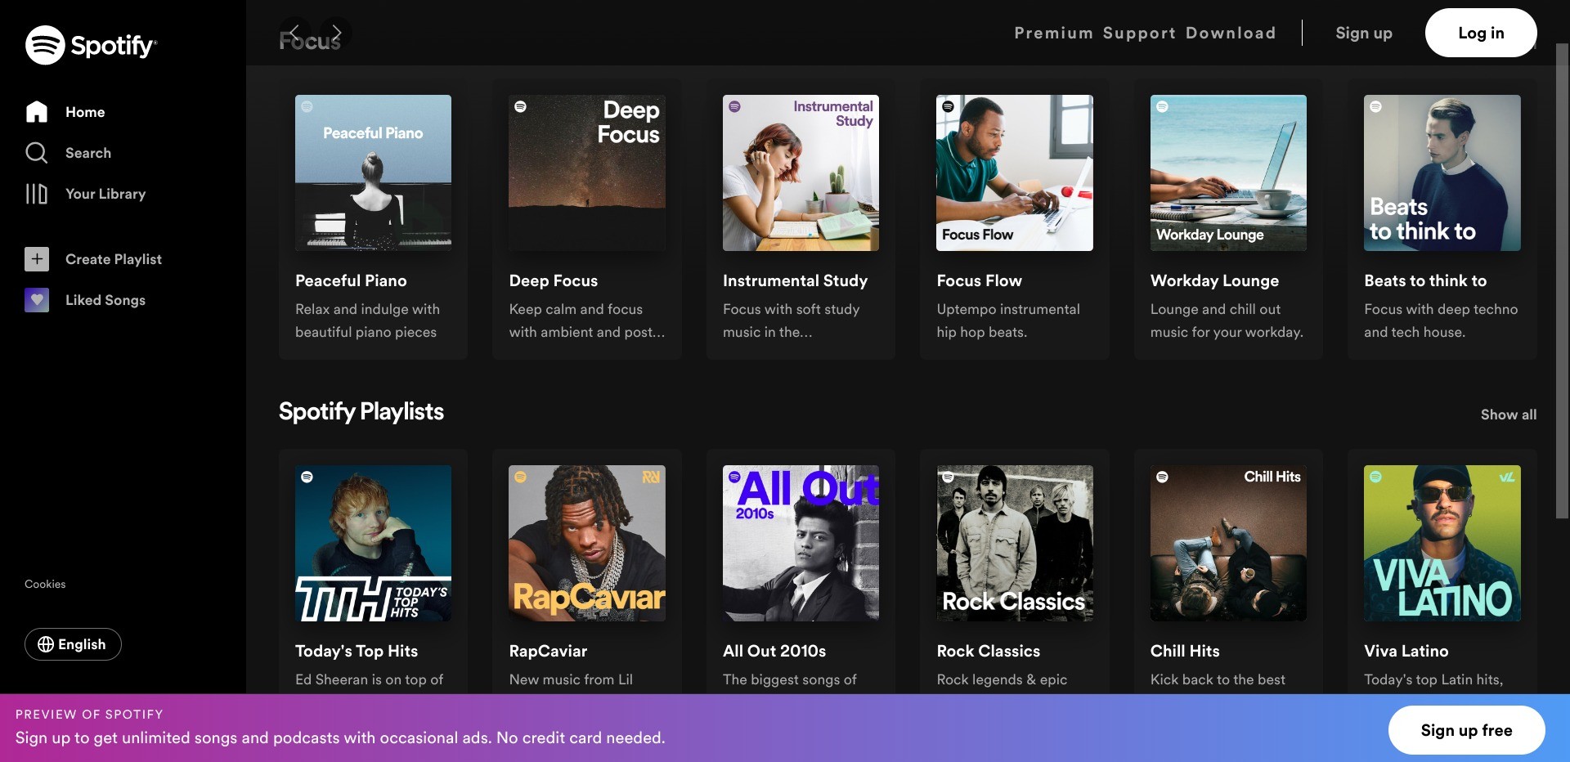
Task: Show all Spotify Playlists
Action: click(1509, 415)
